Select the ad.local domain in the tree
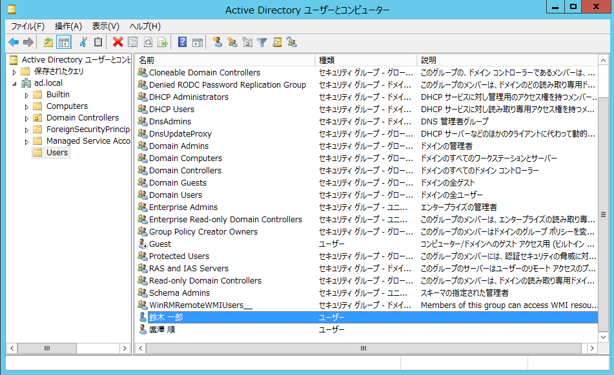 point(48,83)
